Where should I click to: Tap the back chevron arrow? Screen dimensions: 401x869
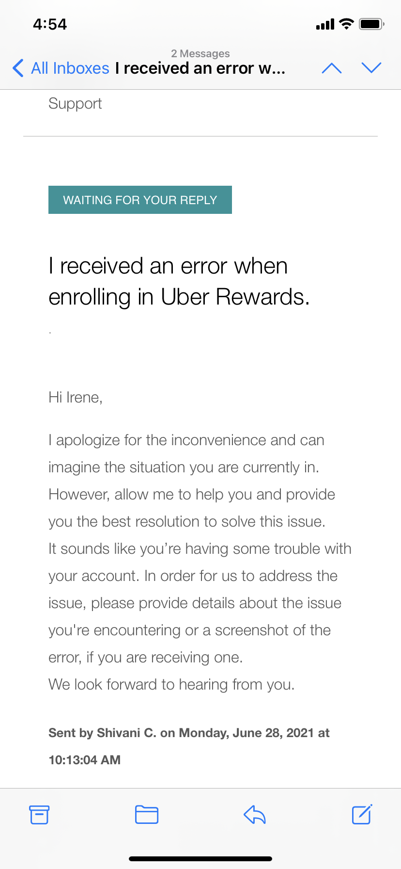(x=18, y=68)
